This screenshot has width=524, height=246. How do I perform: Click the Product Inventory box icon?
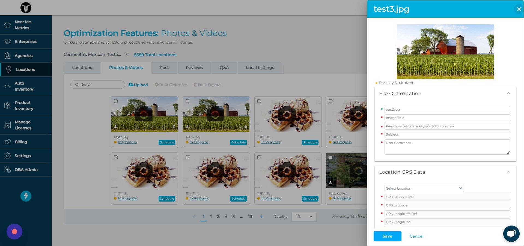pos(7,106)
